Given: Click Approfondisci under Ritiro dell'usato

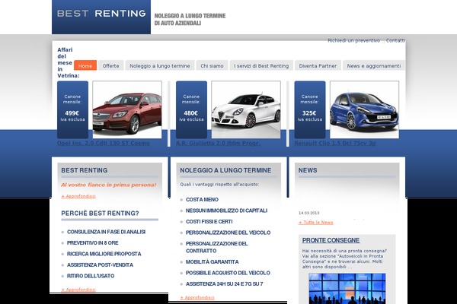Looking at the screenshot, I should click(78, 290).
